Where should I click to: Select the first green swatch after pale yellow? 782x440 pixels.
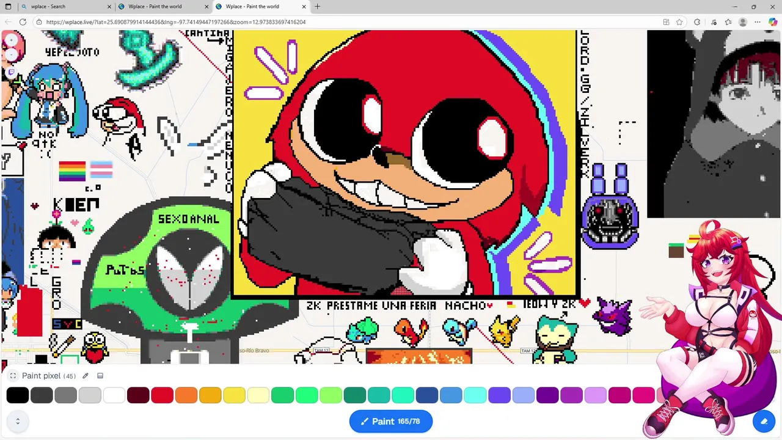click(283, 395)
